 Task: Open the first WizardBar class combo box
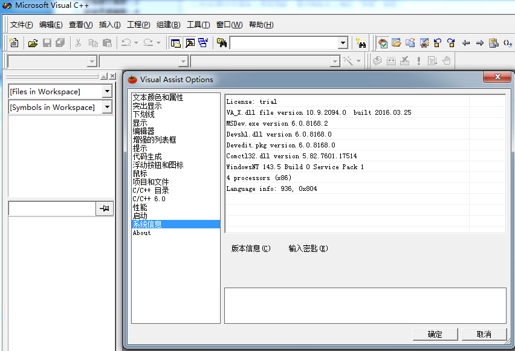tap(92, 61)
